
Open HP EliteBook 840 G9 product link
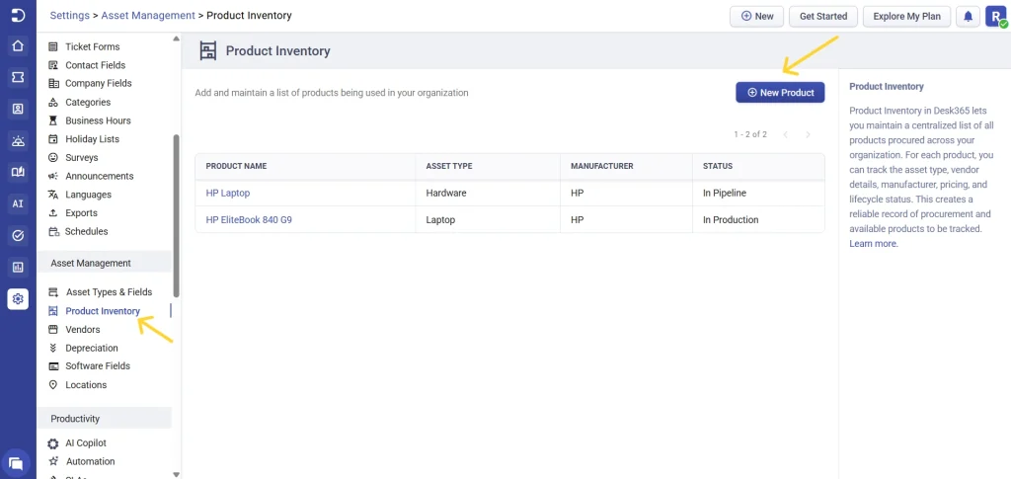[249, 220]
